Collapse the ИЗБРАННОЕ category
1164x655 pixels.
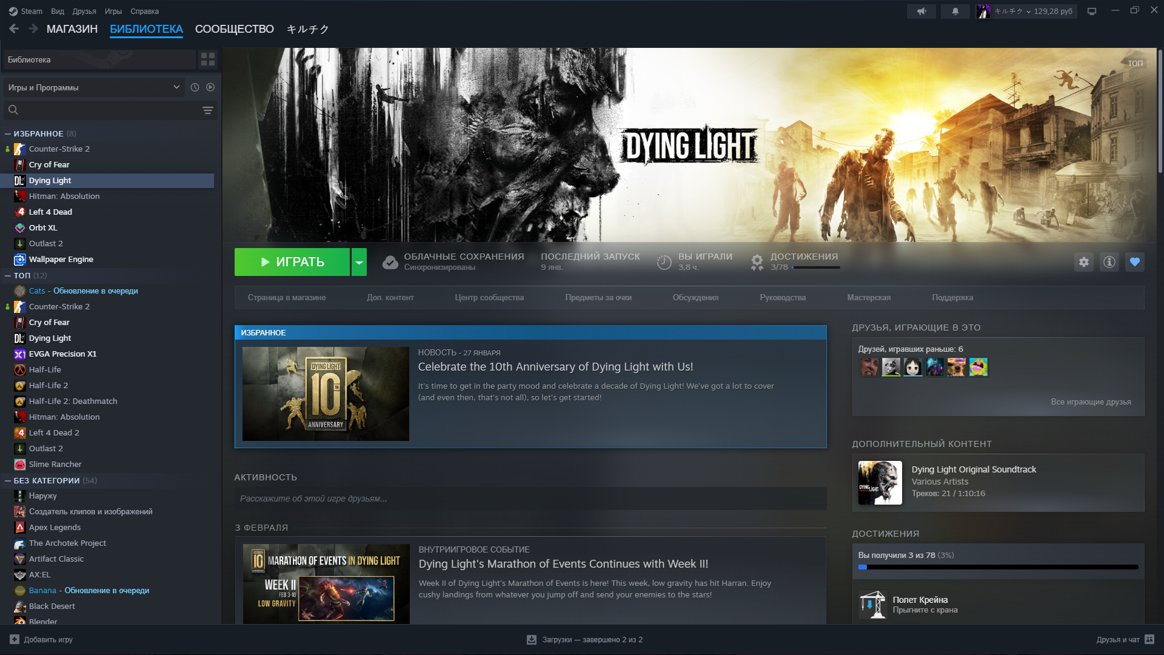8,133
